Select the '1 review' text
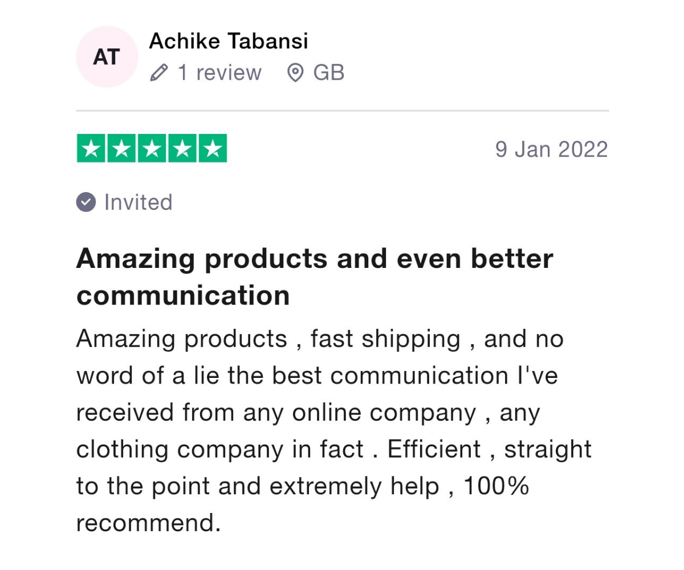Viewport: 684px width, 570px height. pos(219,73)
